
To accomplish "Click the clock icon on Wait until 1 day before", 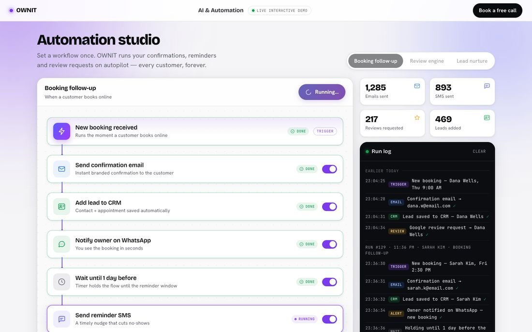I will [62, 282].
